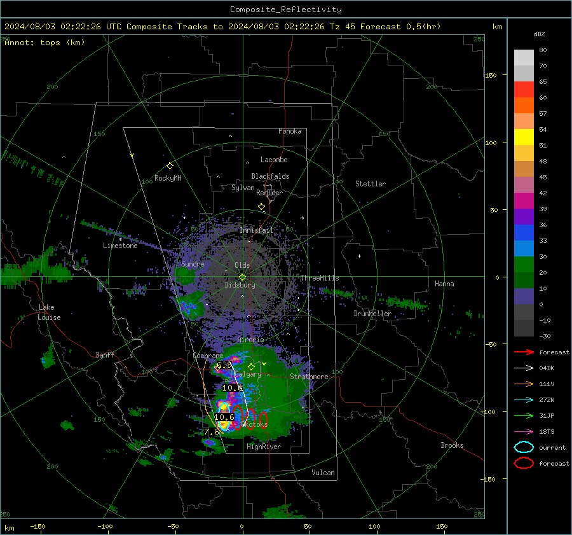Click the white 04DK arrow legend icon

[524, 368]
